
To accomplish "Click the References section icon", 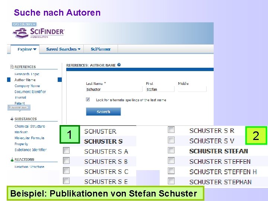I will pos(12,67).
